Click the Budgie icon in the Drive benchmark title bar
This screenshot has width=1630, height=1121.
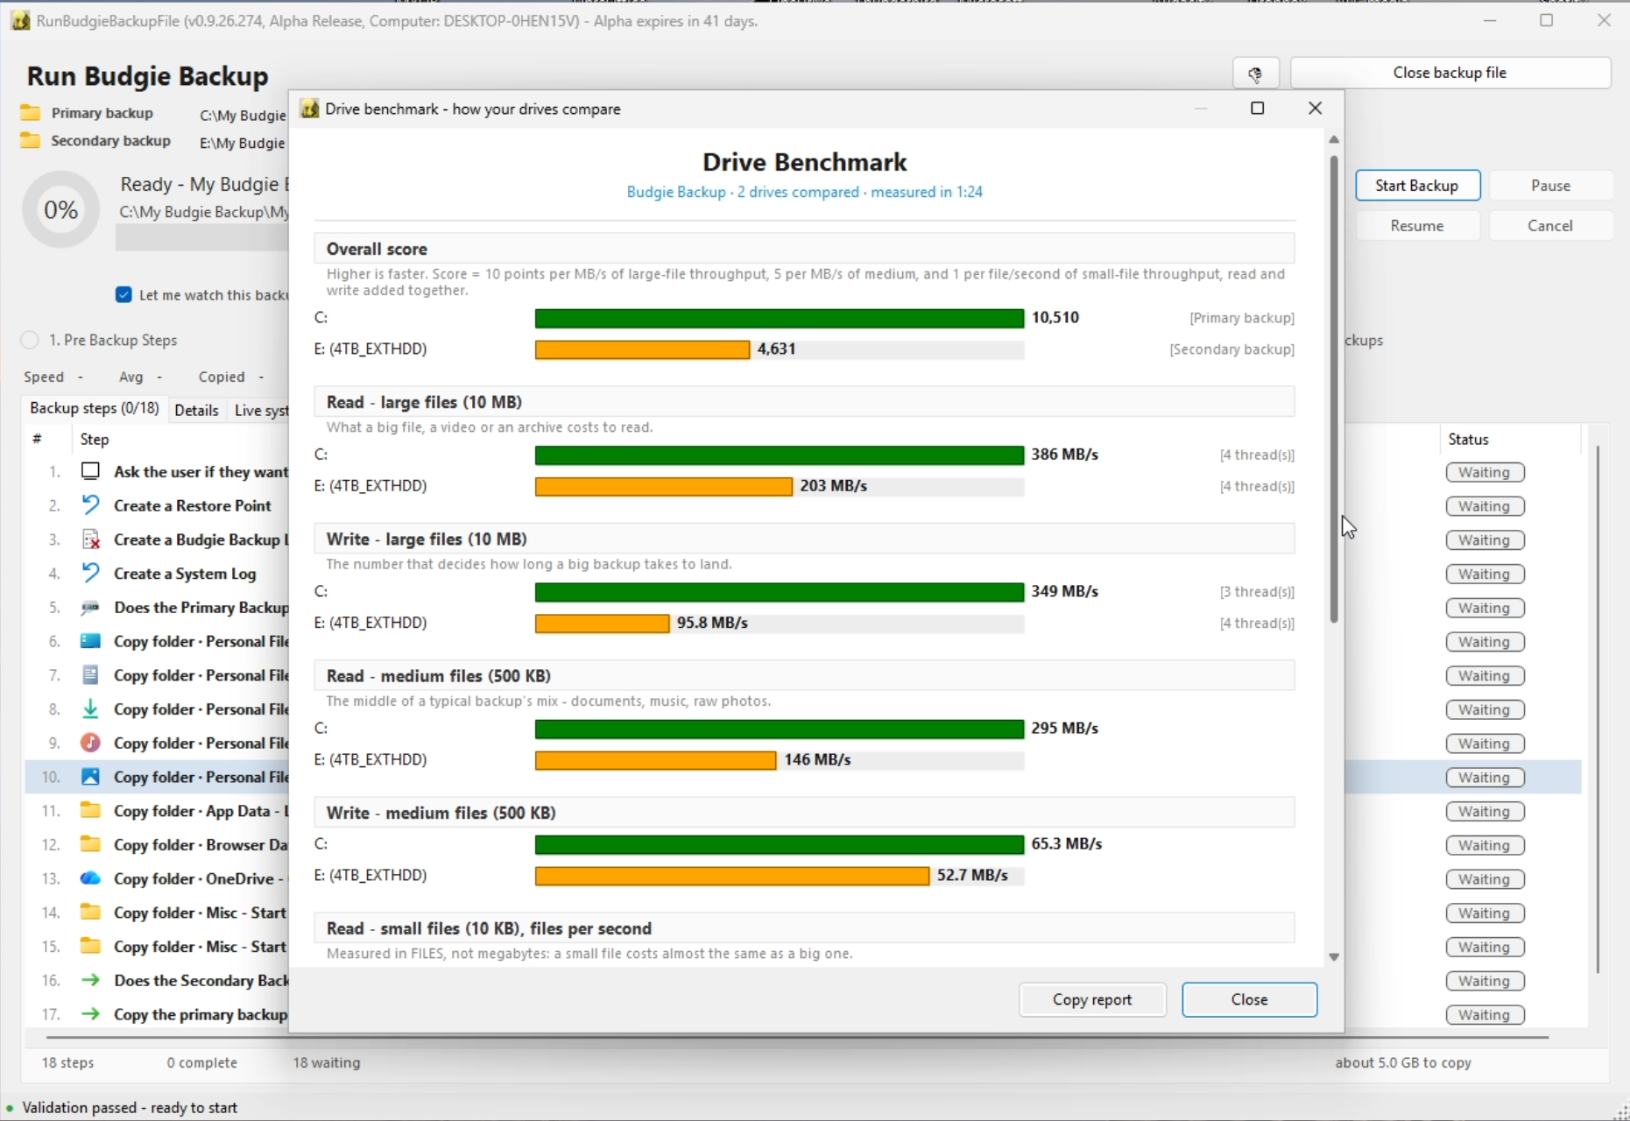click(x=309, y=109)
